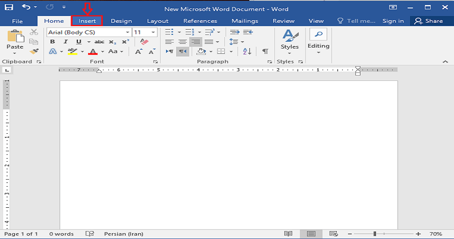
Task: Apply yellow text highlight color
Action: pyautogui.click(x=72, y=51)
